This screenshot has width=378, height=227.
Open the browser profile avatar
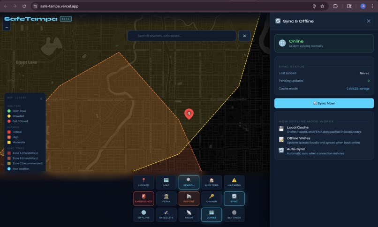[363, 6]
